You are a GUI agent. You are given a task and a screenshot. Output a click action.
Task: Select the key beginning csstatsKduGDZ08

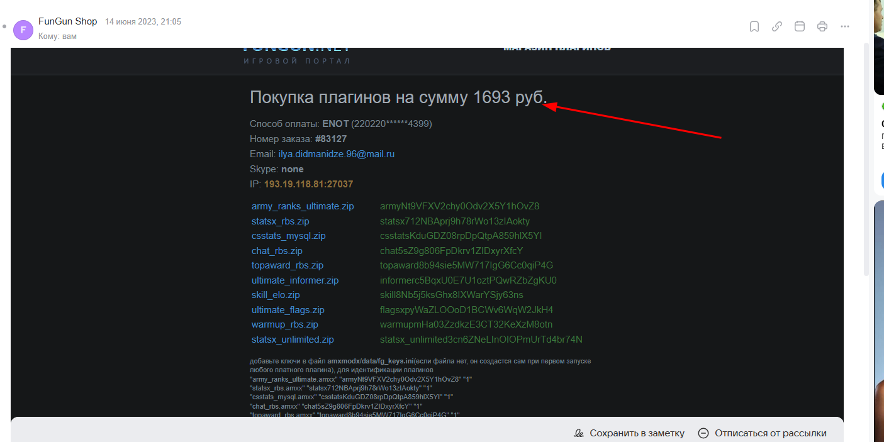[x=461, y=236]
